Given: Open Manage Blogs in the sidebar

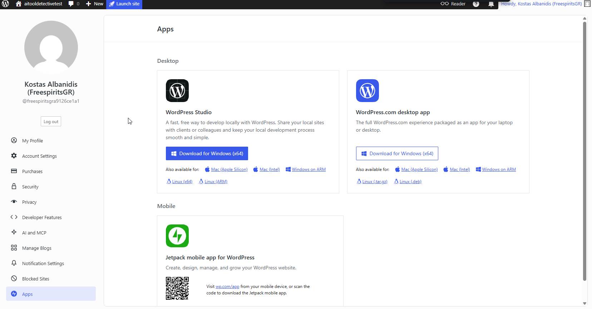Looking at the screenshot, I should pos(51,248).
